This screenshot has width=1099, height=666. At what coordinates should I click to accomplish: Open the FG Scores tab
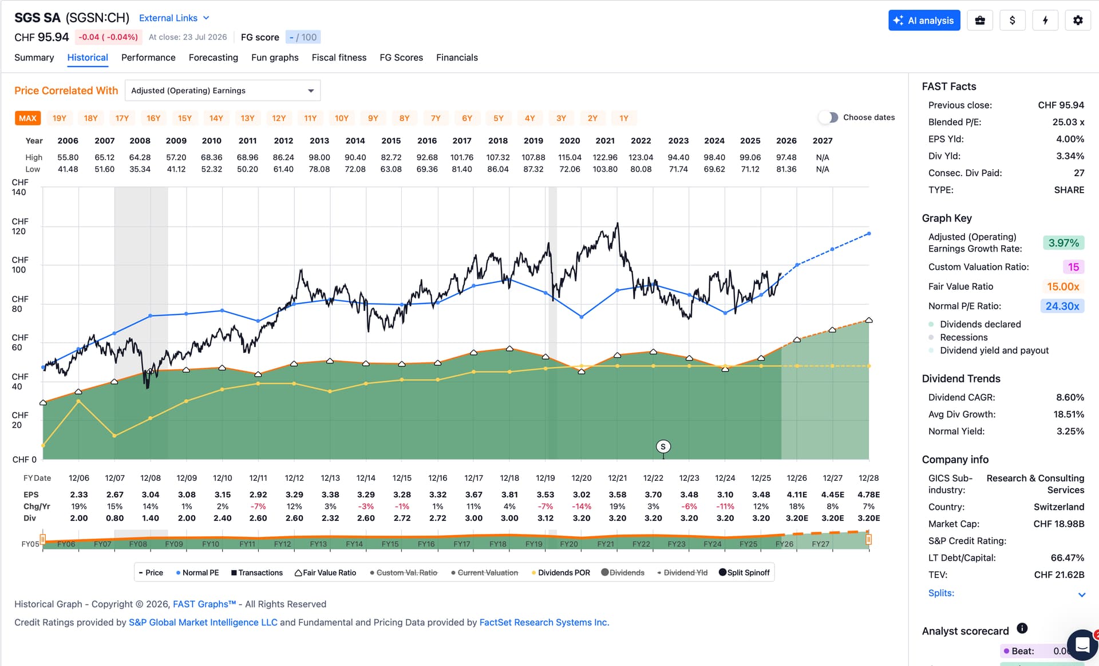pos(401,58)
